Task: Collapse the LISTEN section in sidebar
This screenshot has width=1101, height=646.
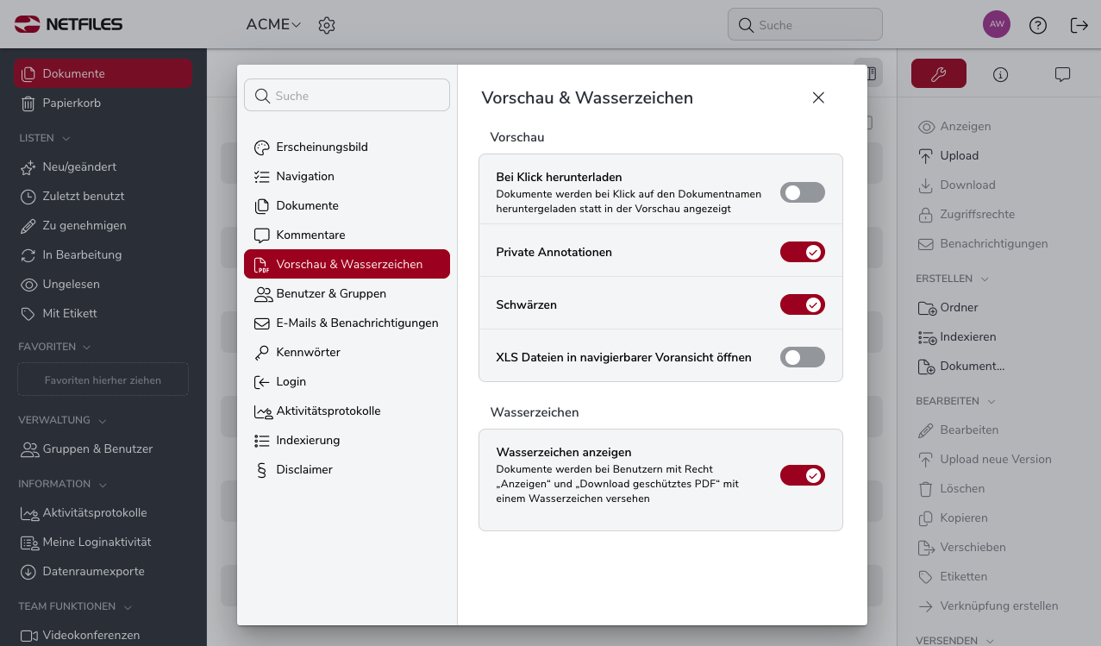Action: coord(44,138)
